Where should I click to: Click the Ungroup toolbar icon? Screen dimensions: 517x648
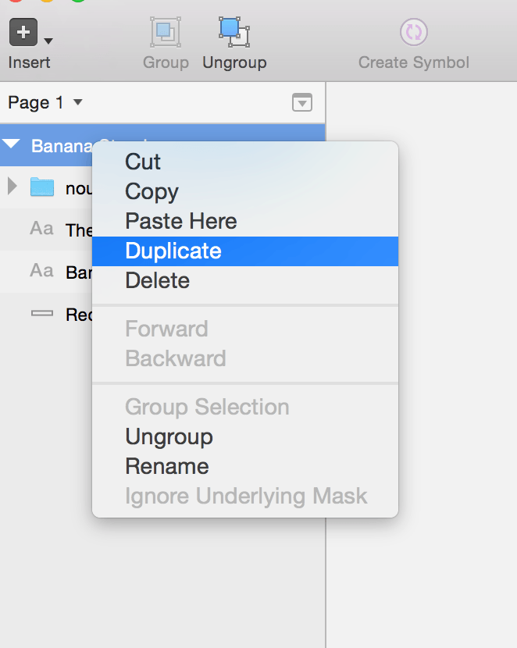tap(234, 33)
